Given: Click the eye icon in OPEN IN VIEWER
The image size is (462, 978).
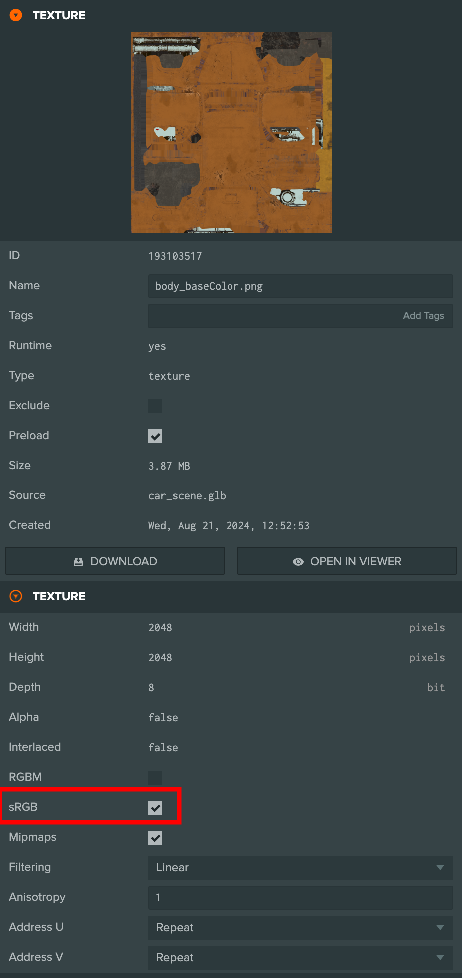Looking at the screenshot, I should tap(298, 562).
